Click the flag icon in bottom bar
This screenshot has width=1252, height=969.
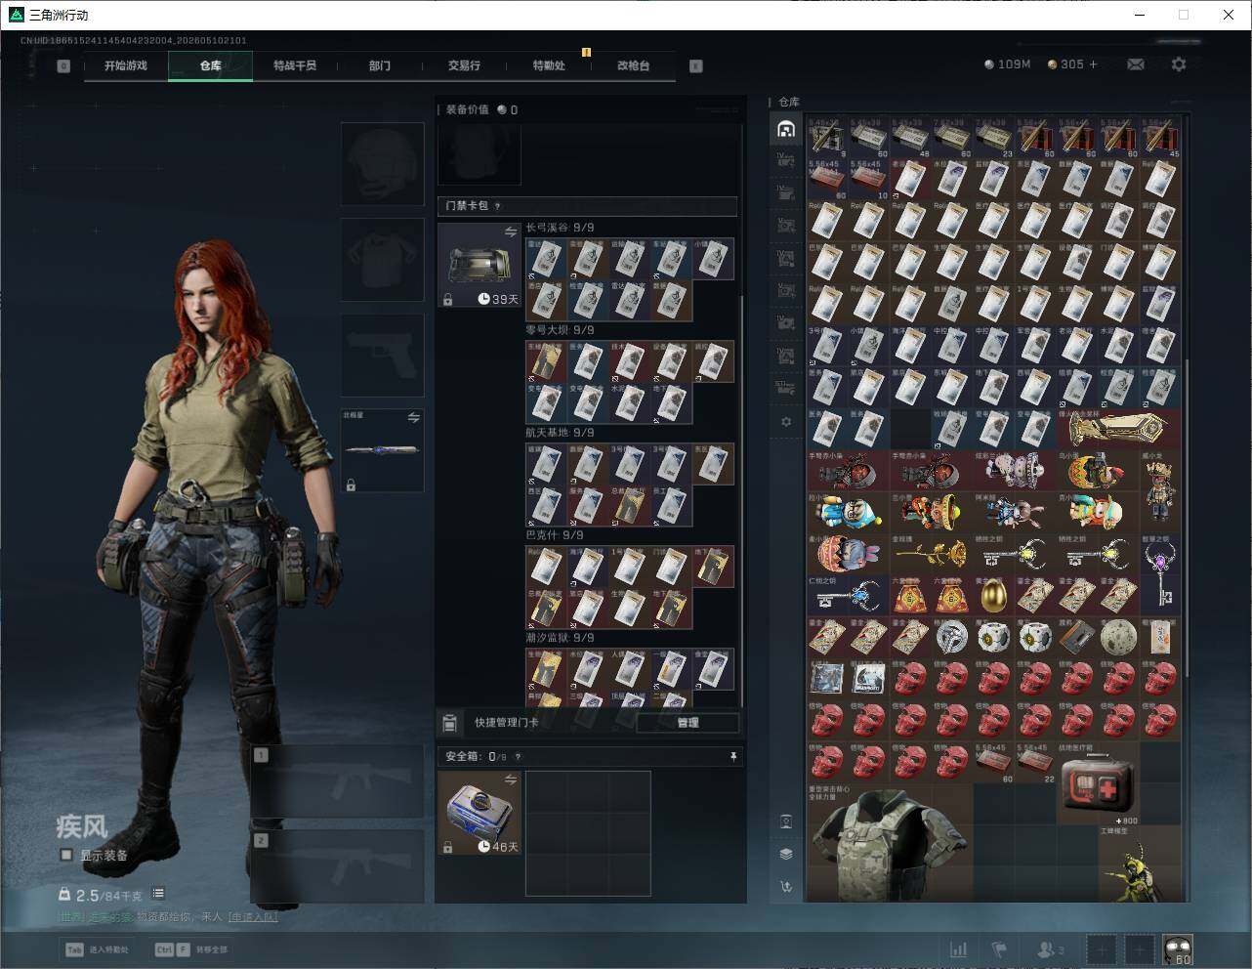[999, 949]
